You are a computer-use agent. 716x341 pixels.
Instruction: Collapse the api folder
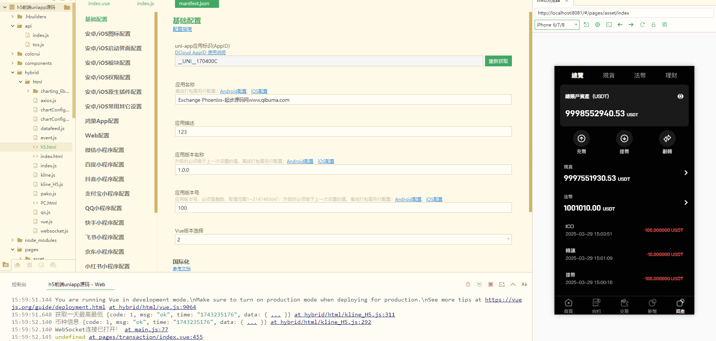tap(13, 26)
